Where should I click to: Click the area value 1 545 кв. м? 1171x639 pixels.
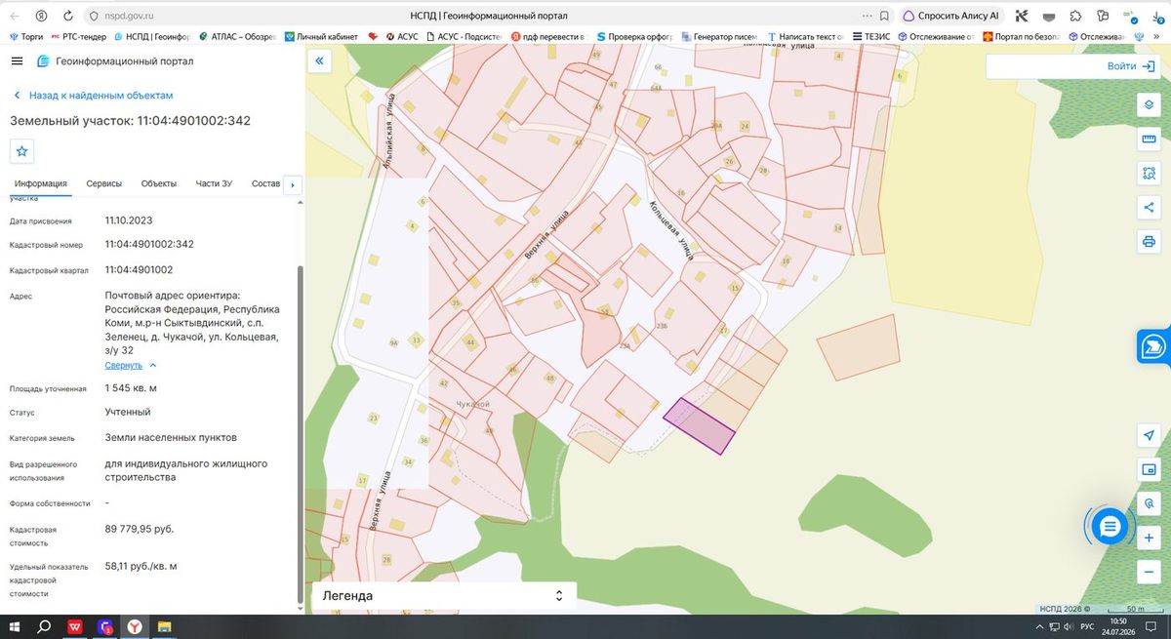point(131,388)
